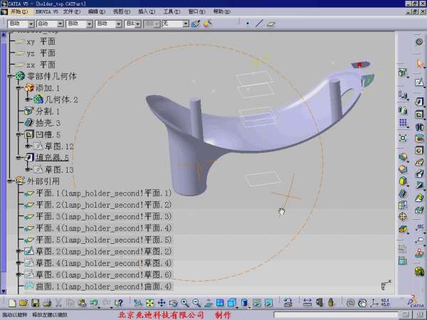
Task: Click the Sketcher icon
Action: 419,82
